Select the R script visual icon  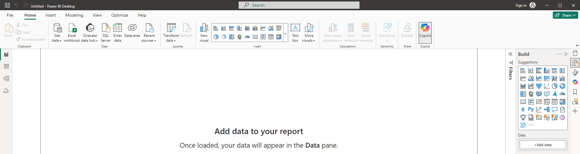[523, 110]
